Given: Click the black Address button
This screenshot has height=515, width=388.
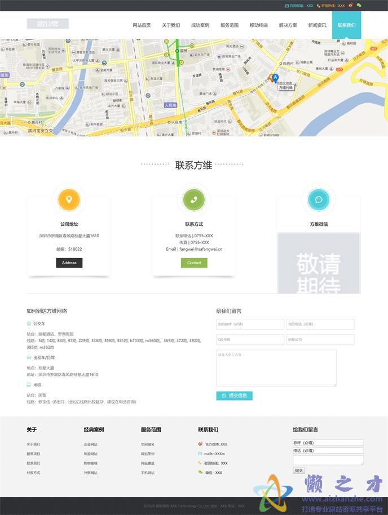Looking at the screenshot, I should [69, 263].
